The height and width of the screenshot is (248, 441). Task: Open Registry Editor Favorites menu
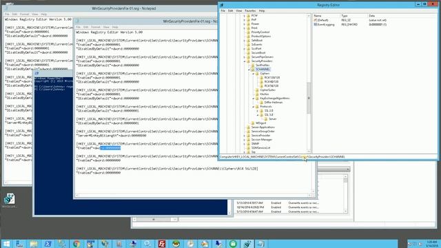(250, 11)
